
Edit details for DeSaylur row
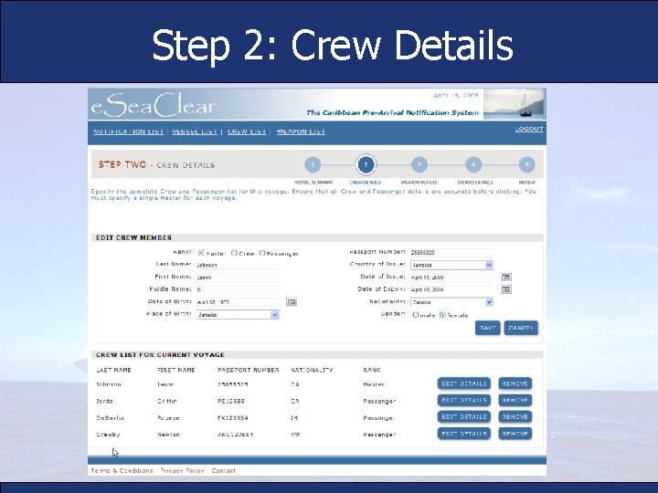point(463,416)
